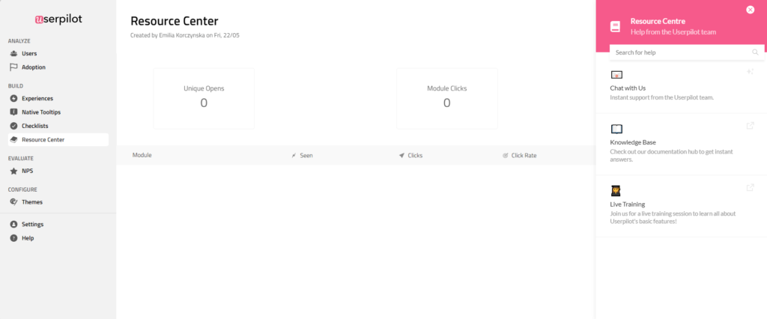Click the Users people icon in sidebar
Viewport: 767px width, 319px height.
(x=13, y=53)
